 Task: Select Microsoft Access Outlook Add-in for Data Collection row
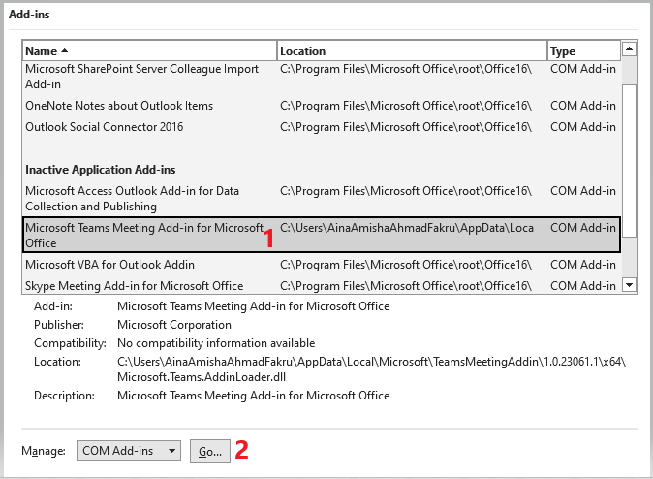click(x=322, y=199)
